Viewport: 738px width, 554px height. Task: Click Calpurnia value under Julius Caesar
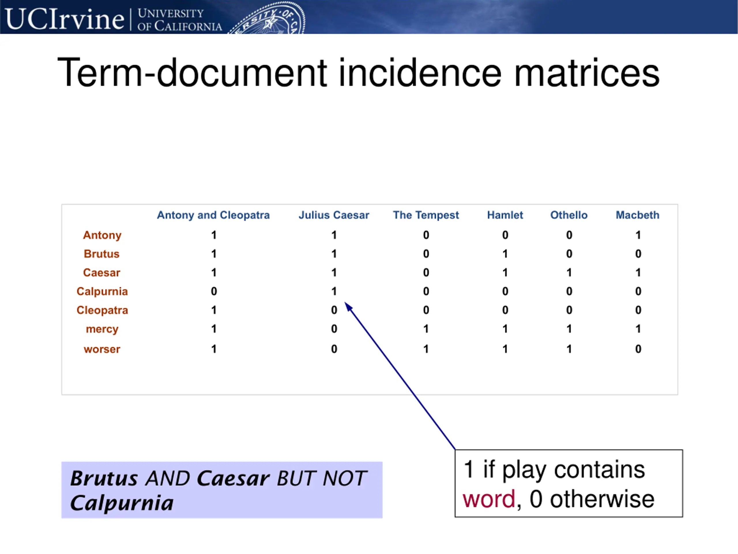334,291
